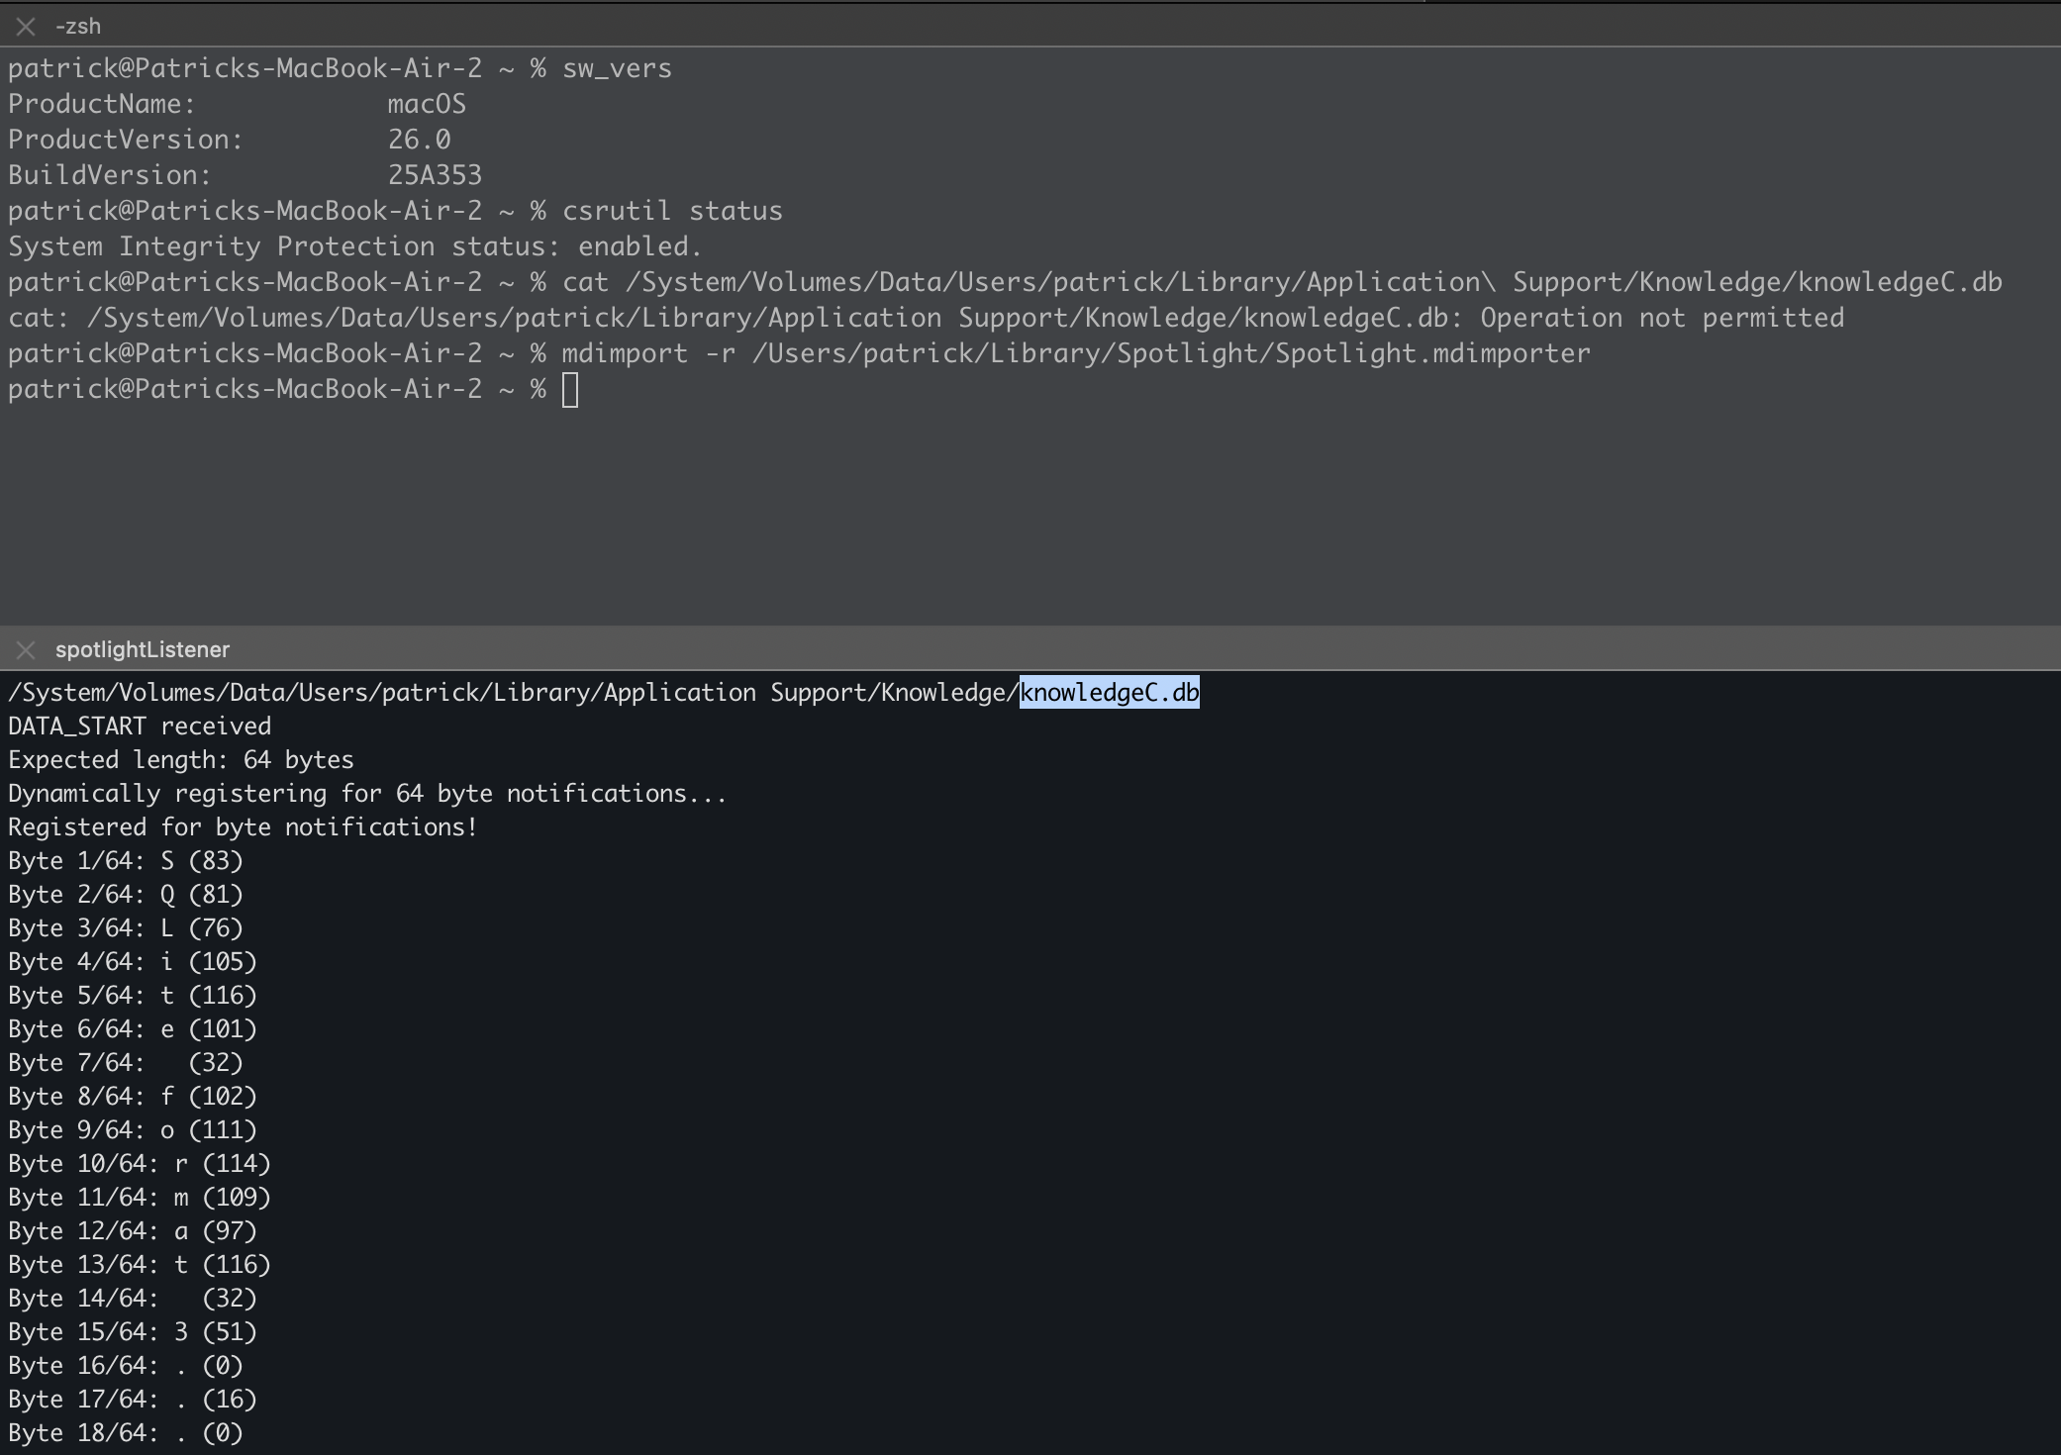Click the mdimport -r command line
2061x1455 pixels.
pos(1075,354)
